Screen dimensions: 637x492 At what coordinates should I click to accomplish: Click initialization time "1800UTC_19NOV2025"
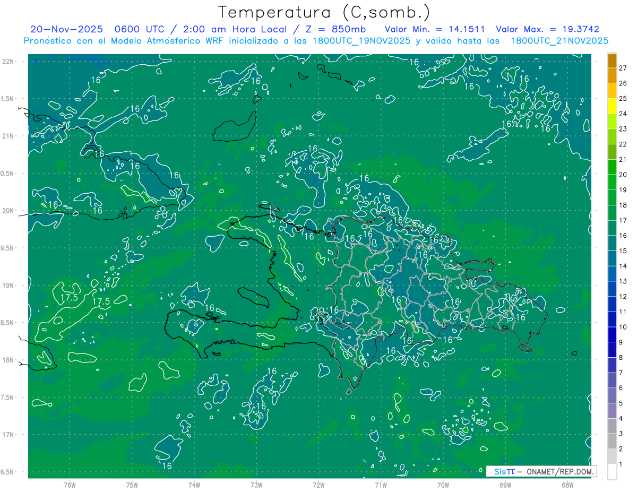tap(359, 40)
